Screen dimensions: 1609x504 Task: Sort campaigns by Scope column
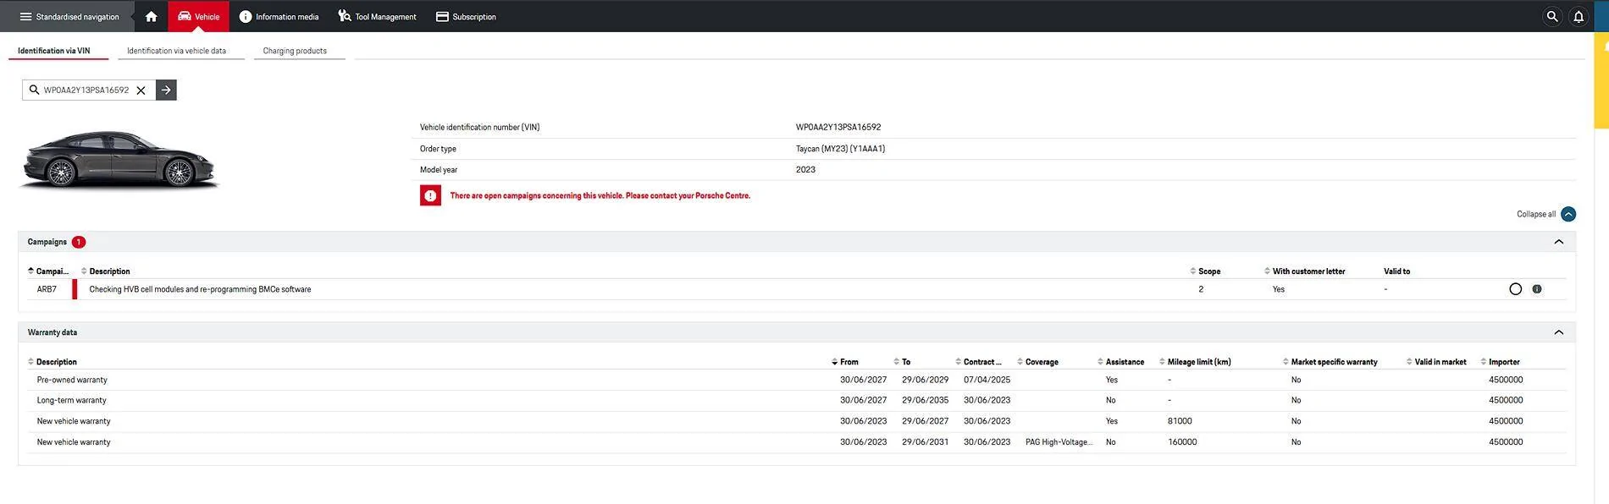tap(1205, 271)
